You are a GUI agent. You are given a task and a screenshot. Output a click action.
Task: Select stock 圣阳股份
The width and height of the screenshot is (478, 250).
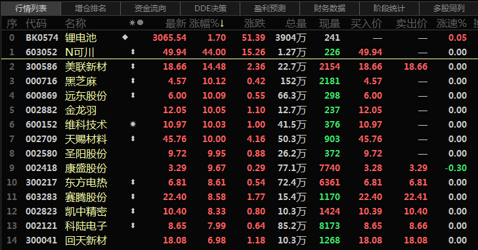pos(86,154)
